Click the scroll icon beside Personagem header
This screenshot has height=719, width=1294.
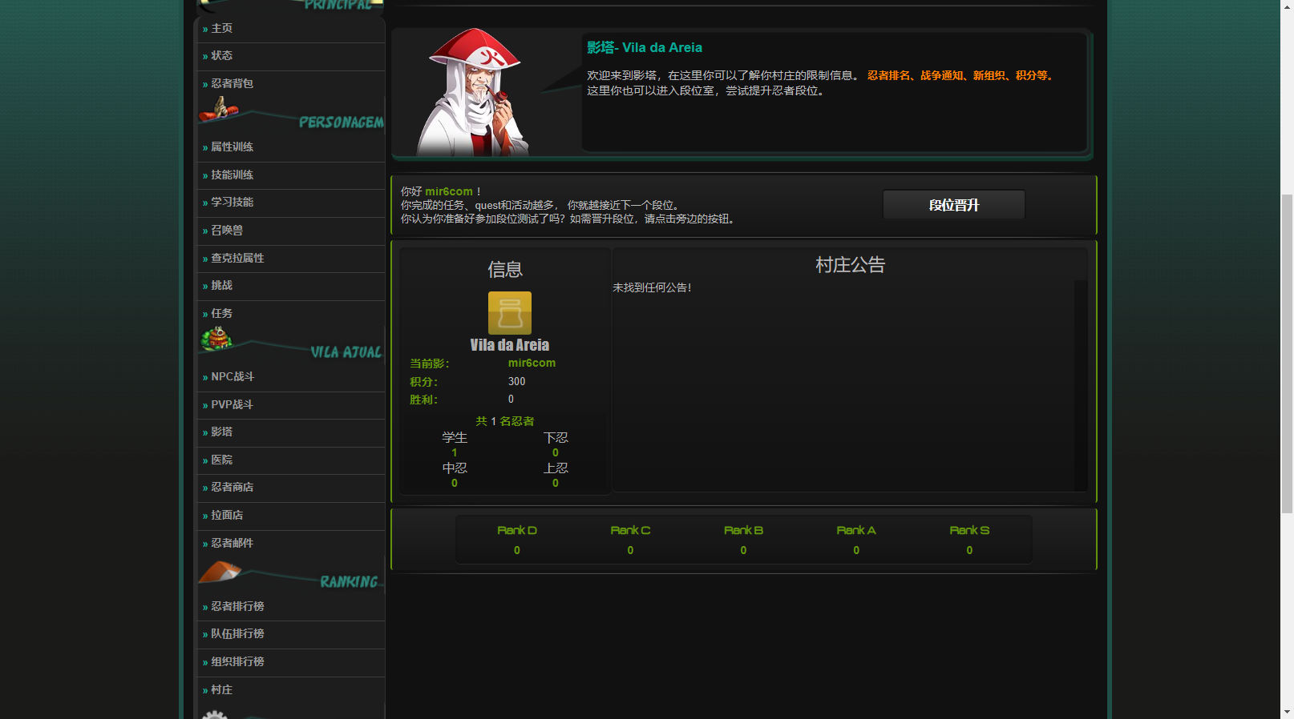tap(217, 110)
